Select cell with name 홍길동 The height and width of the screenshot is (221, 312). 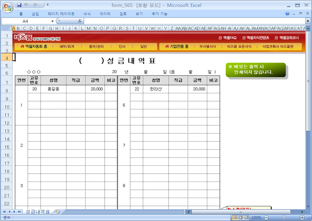pos(53,89)
